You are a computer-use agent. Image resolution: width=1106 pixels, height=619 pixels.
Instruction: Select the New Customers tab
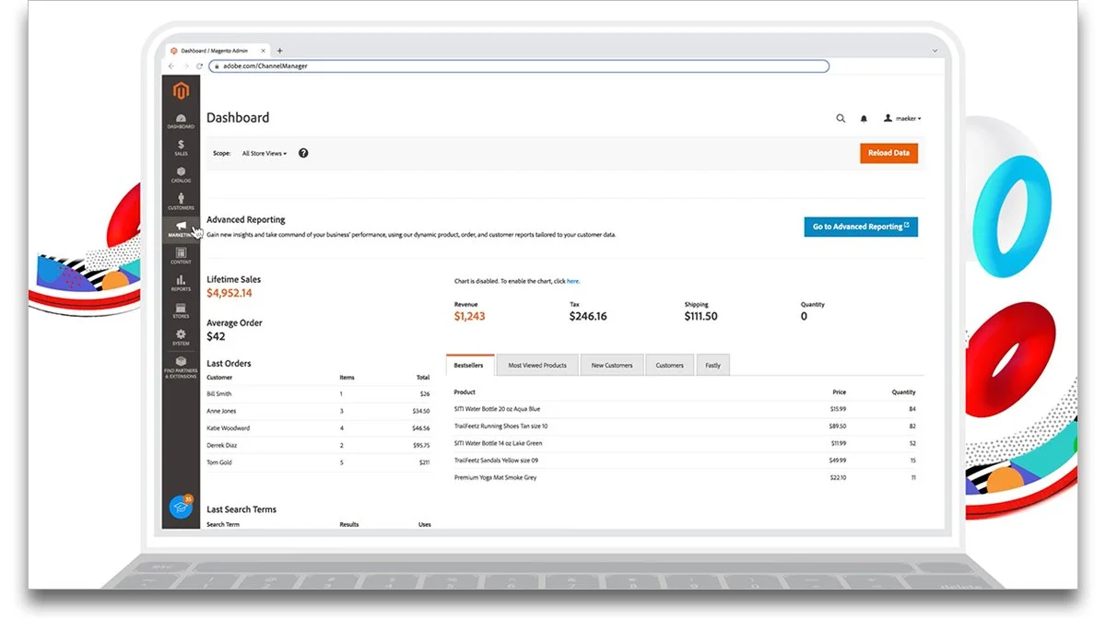coord(612,365)
